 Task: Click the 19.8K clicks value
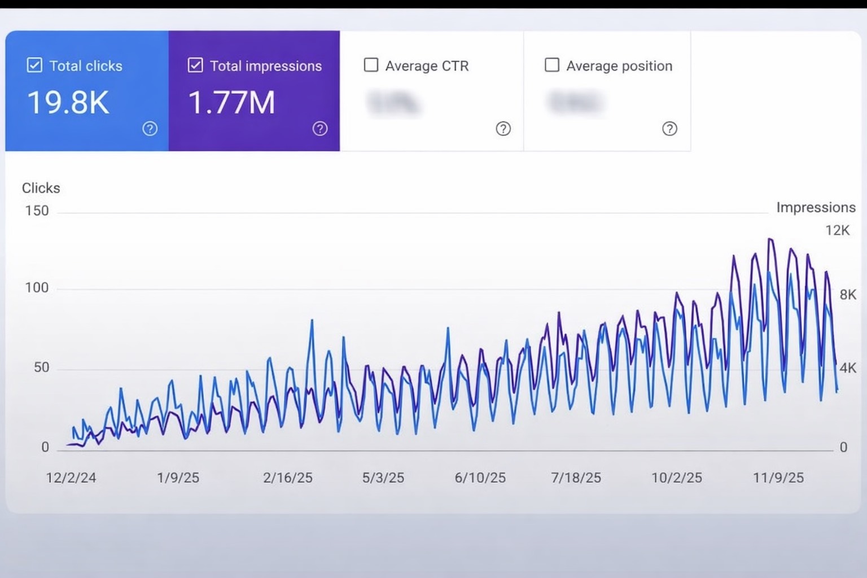68,103
